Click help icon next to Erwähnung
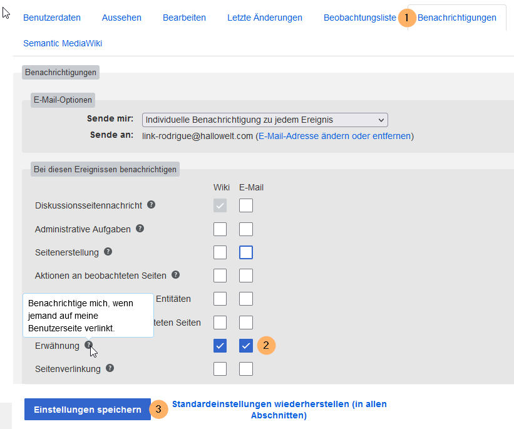Viewport: 514px width, 429px height. pos(89,345)
